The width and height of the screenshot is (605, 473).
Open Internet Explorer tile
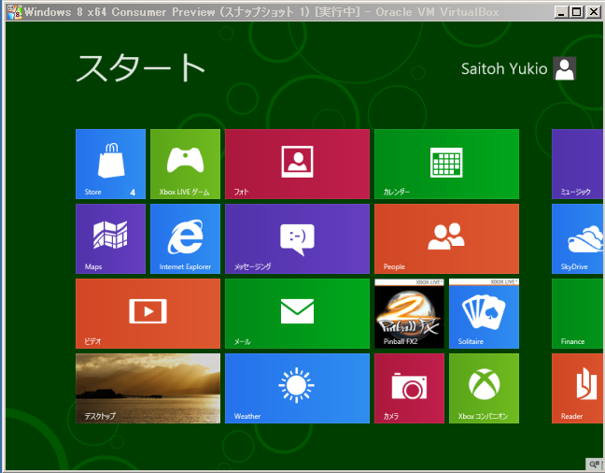click(185, 238)
